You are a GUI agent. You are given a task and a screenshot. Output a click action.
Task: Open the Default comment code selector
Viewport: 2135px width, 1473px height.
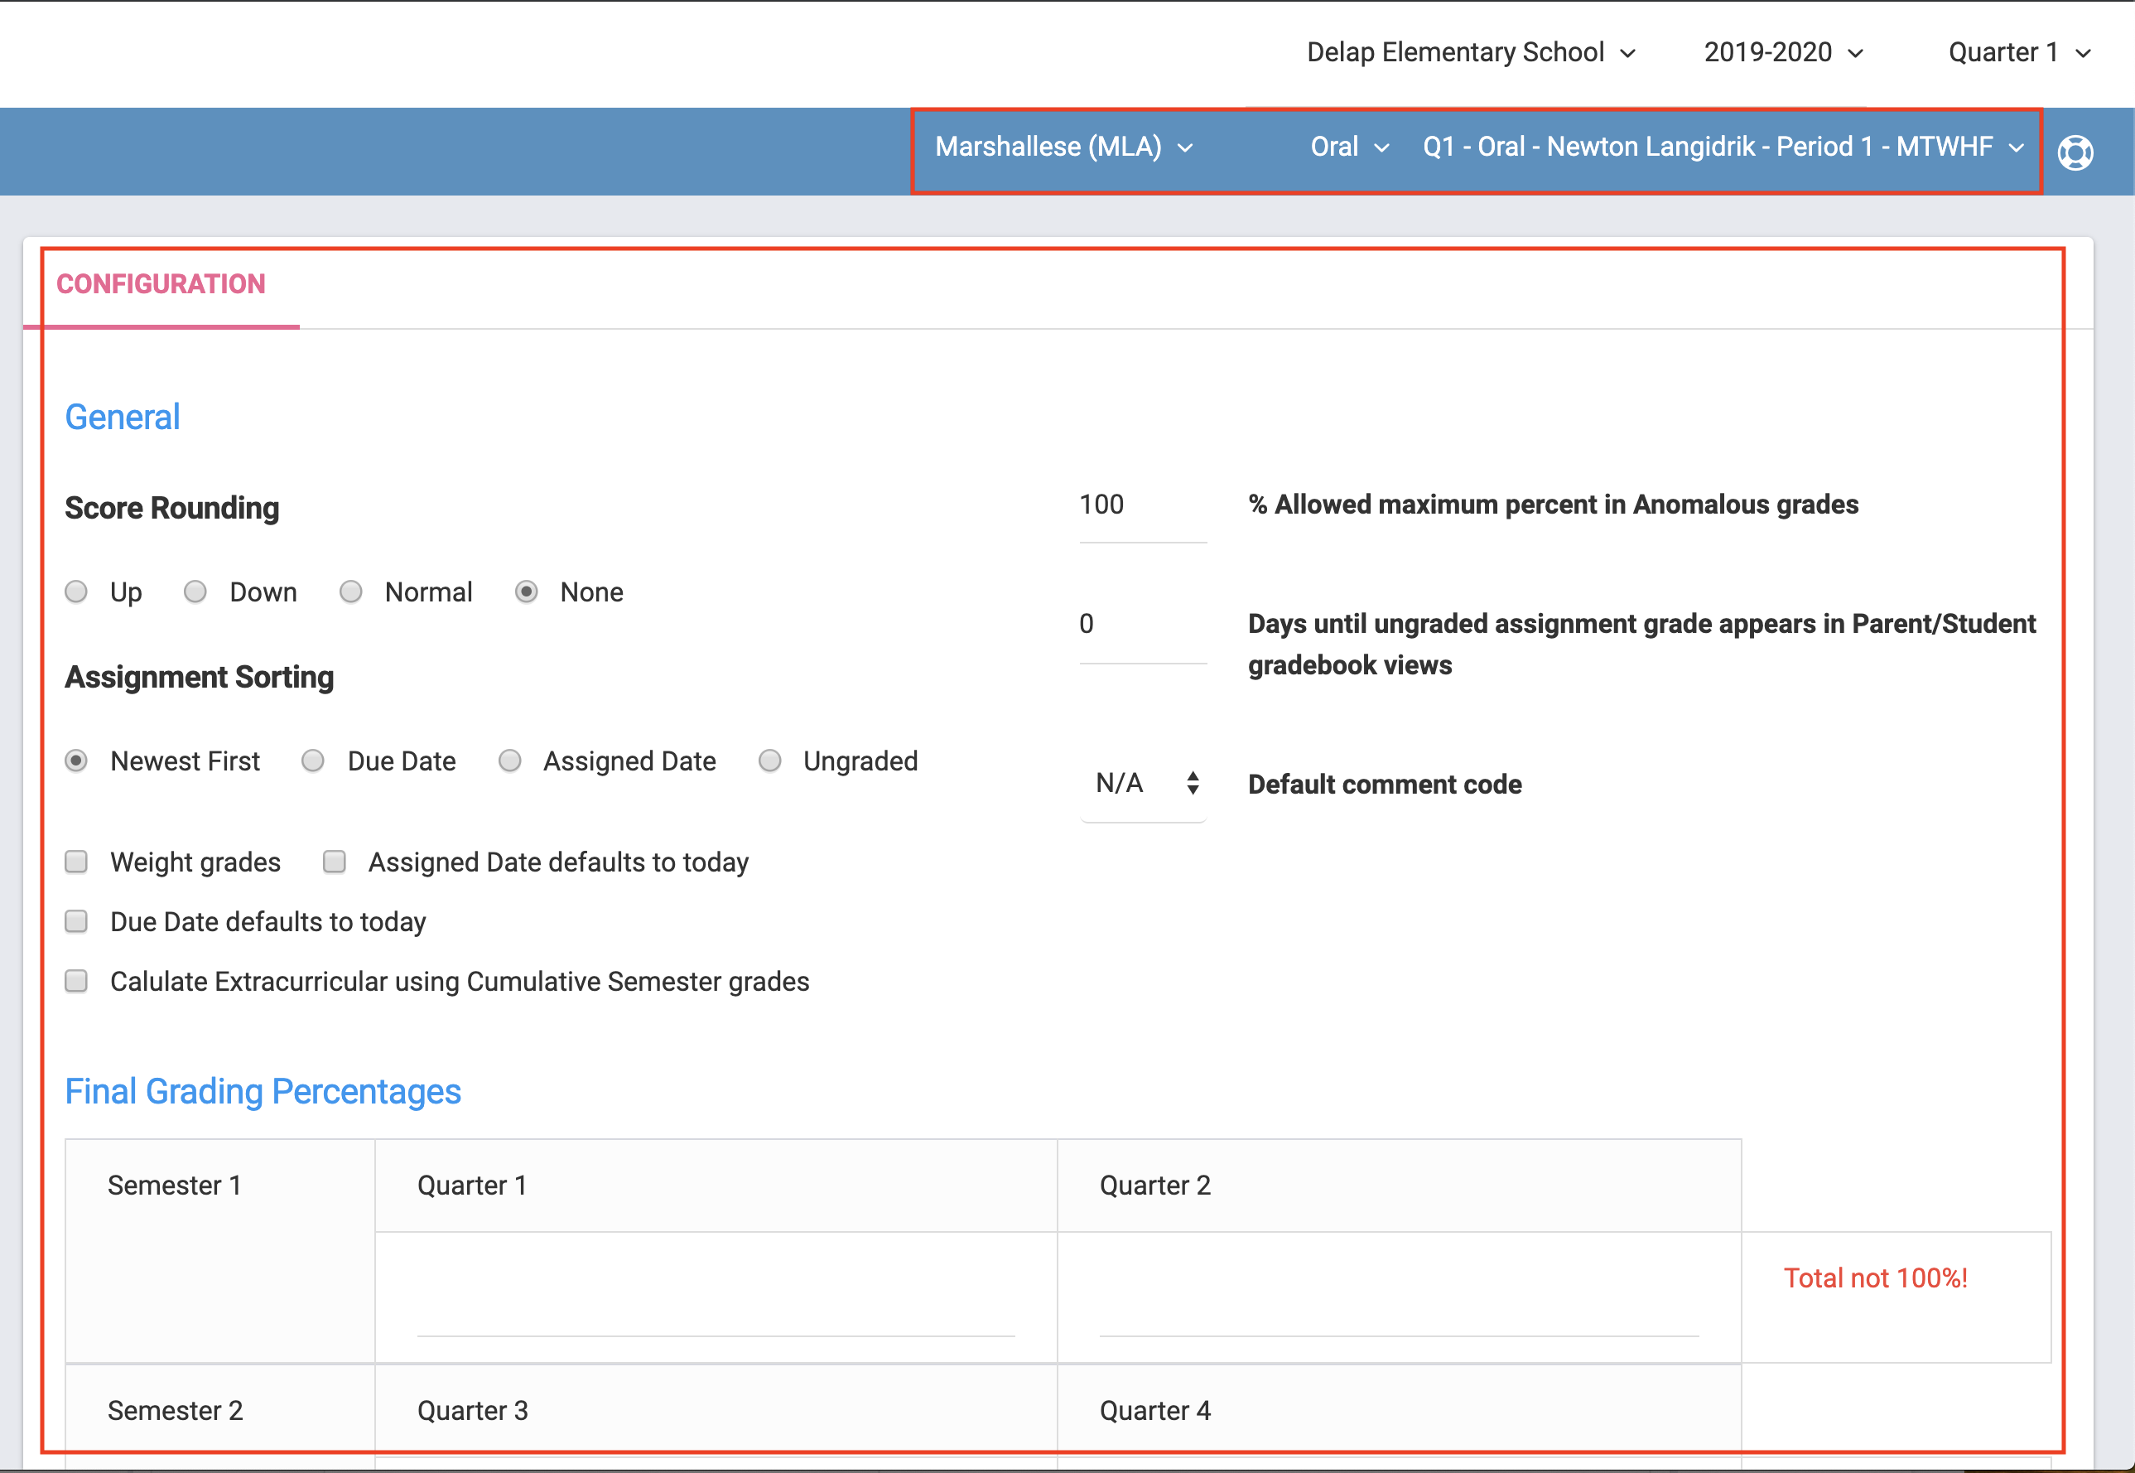1144,784
